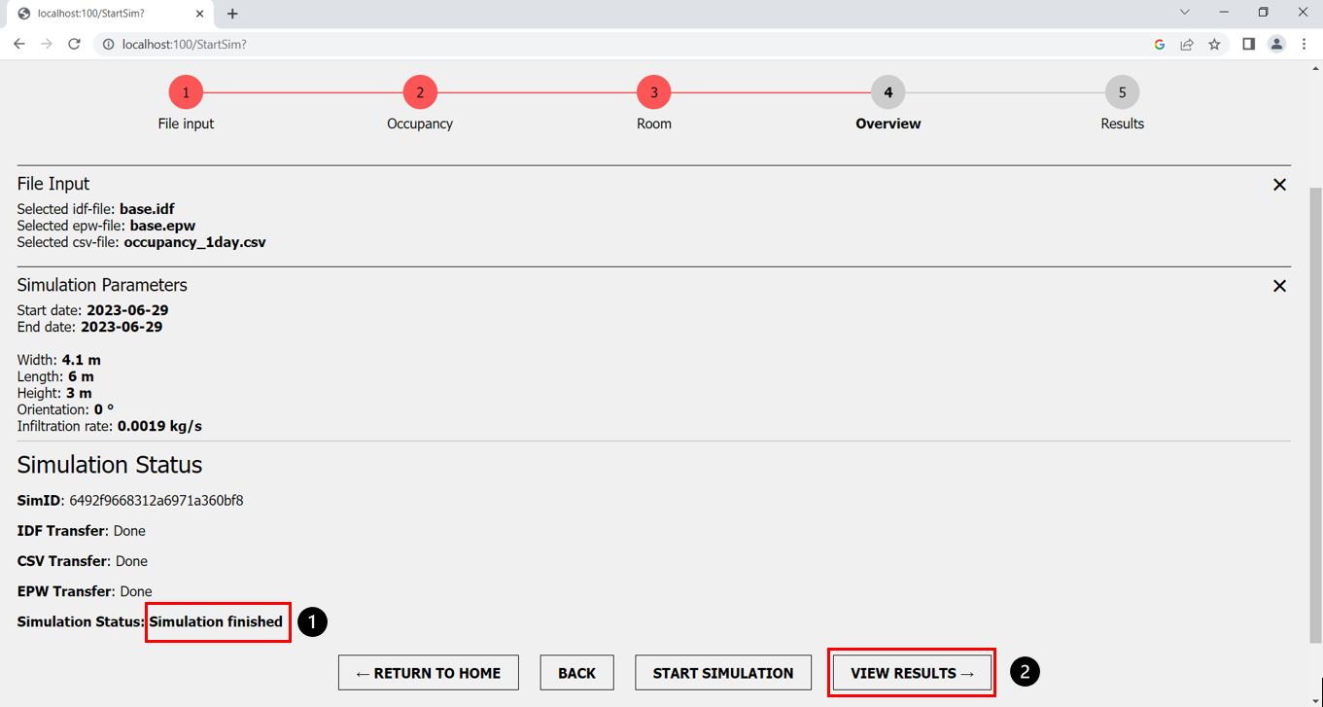Select step 5 Results
Image resolution: width=1323 pixels, height=707 pixels.
pos(1122,93)
